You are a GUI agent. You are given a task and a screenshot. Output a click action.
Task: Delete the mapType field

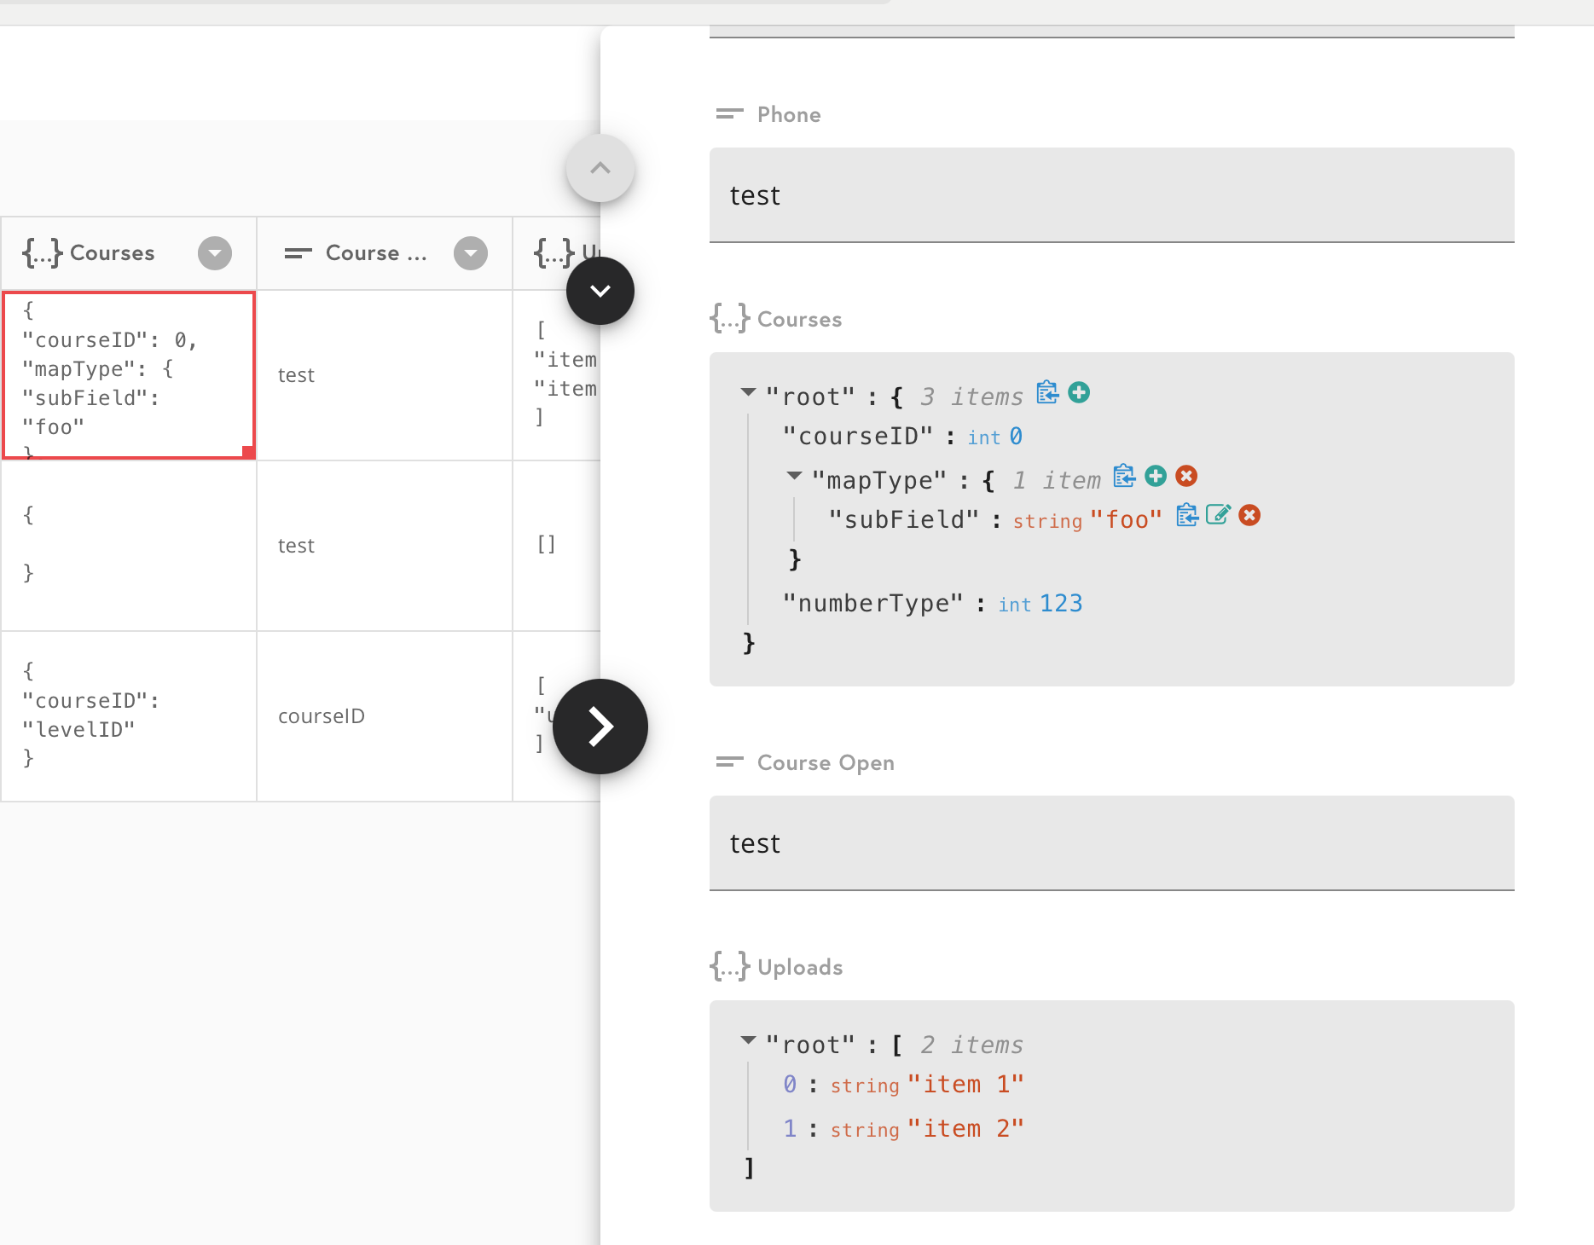(1185, 476)
